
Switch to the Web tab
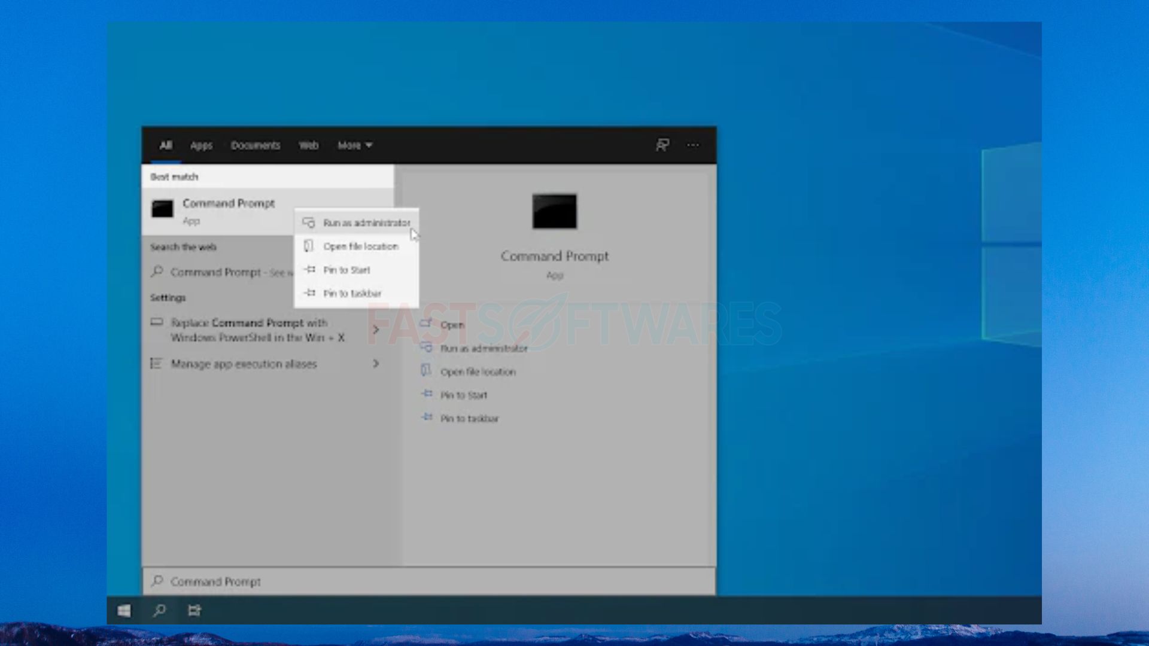(x=309, y=145)
